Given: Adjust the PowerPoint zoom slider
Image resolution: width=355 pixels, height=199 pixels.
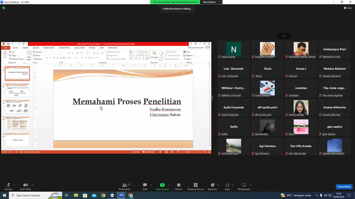Looking at the screenshot, I should 189,152.
